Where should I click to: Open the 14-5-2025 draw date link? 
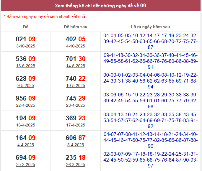[x=76, y=66]
